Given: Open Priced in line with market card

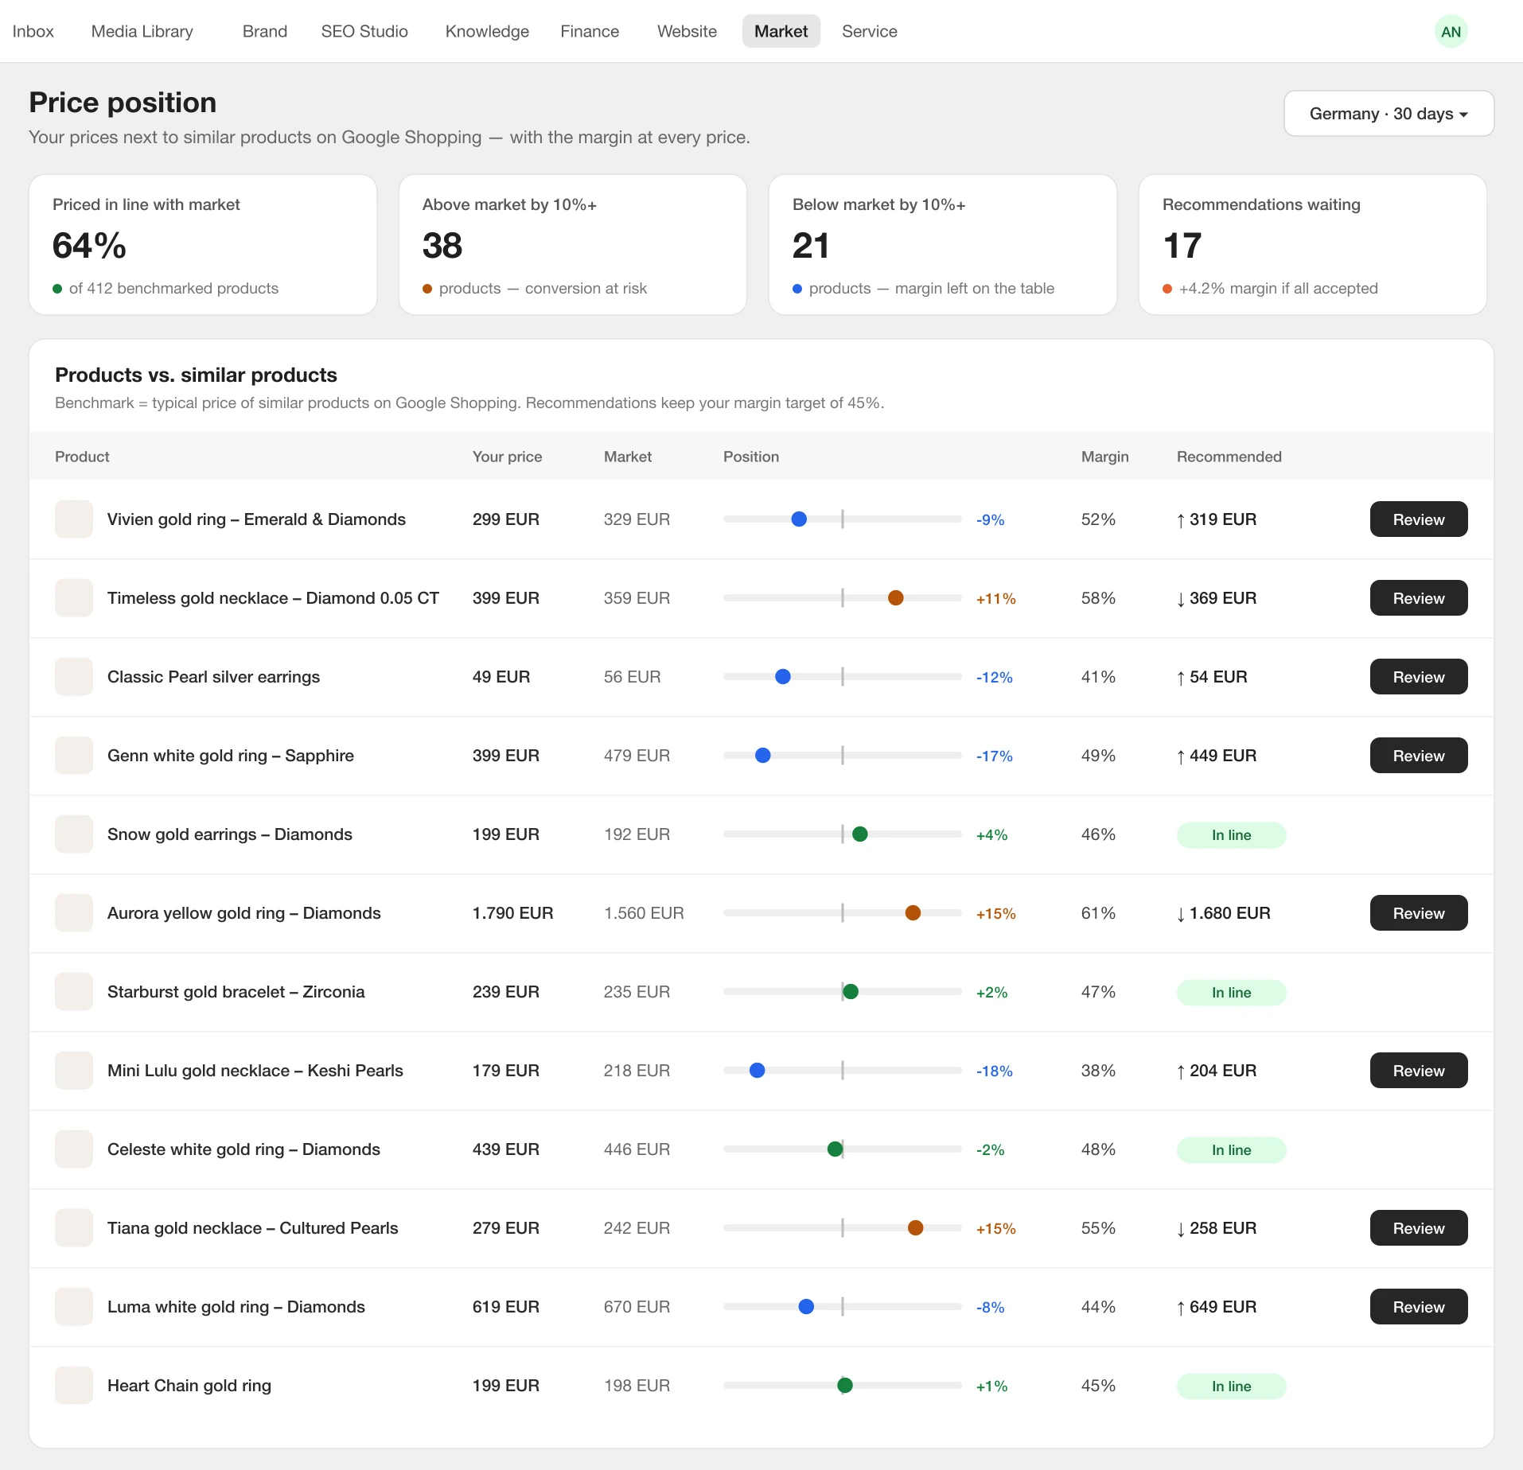Looking at the screenshot, I should 203,245.
